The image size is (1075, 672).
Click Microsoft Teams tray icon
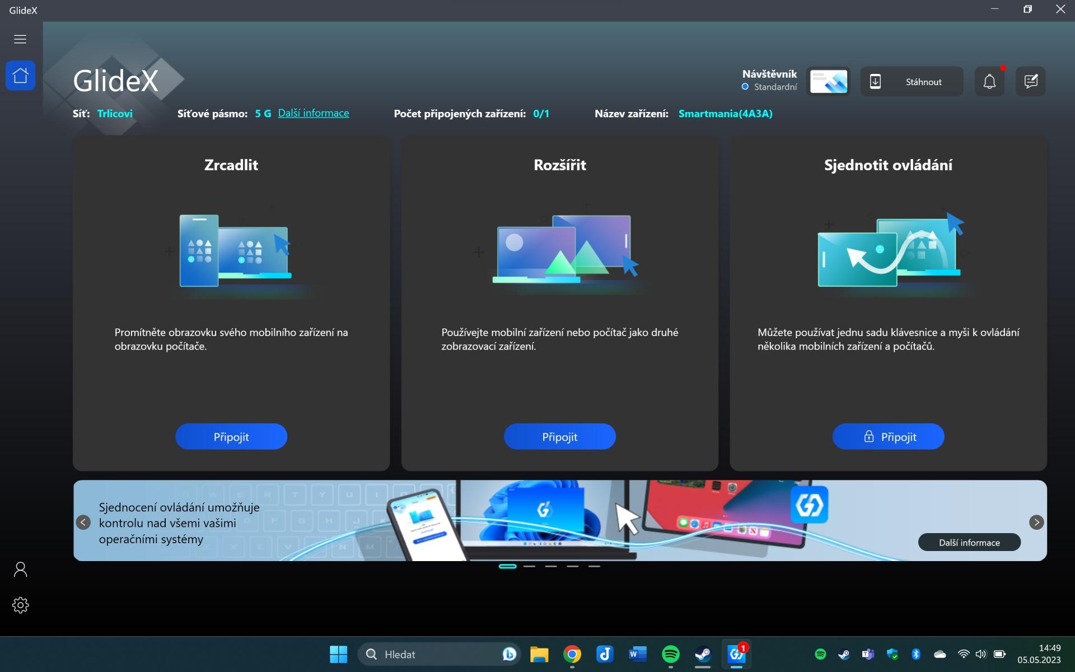[x=868, y=654]
